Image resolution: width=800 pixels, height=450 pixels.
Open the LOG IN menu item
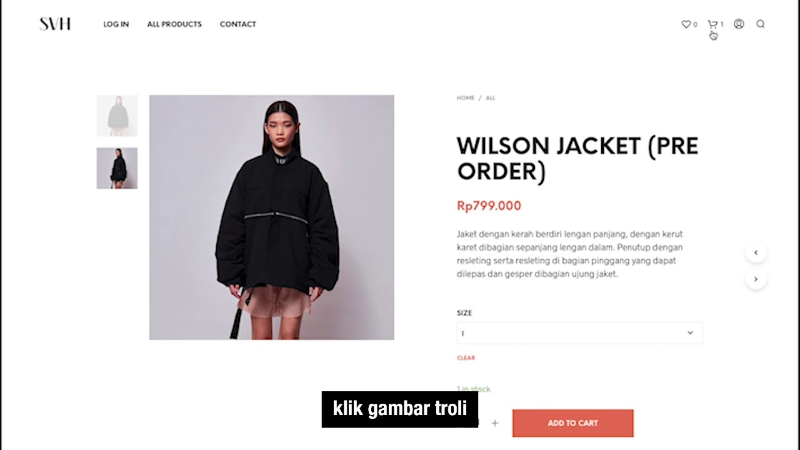116,24
